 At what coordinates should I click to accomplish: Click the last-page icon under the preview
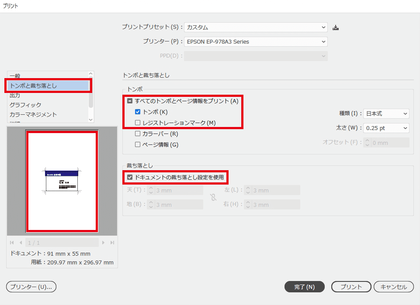(x=111, y=242)
